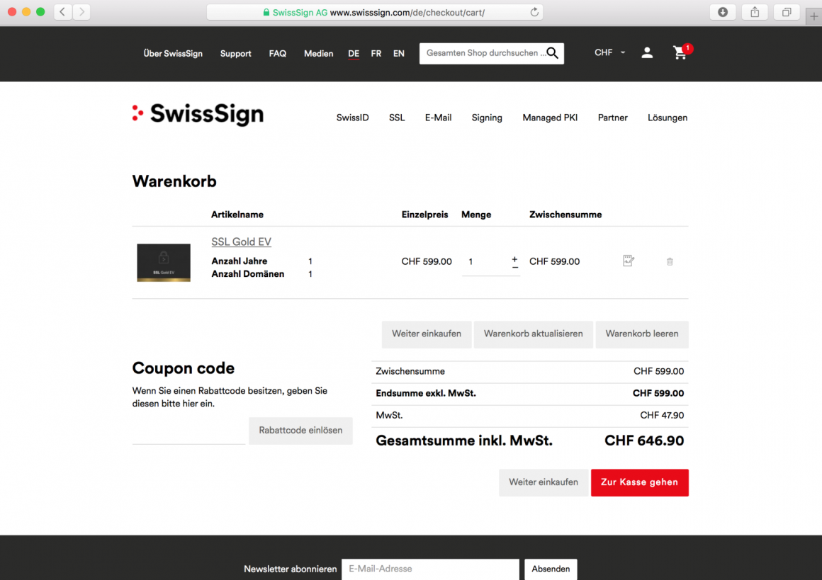The image size is (822, 580).
Task: Click Rabattcode einlösen button
Action: 300,431
